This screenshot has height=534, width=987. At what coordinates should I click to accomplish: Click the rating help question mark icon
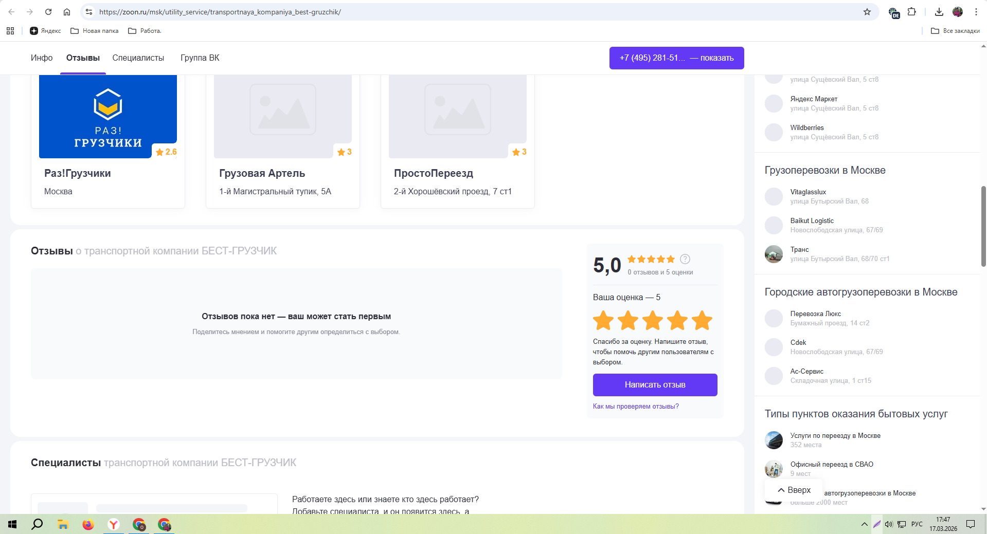coord(685,259)
